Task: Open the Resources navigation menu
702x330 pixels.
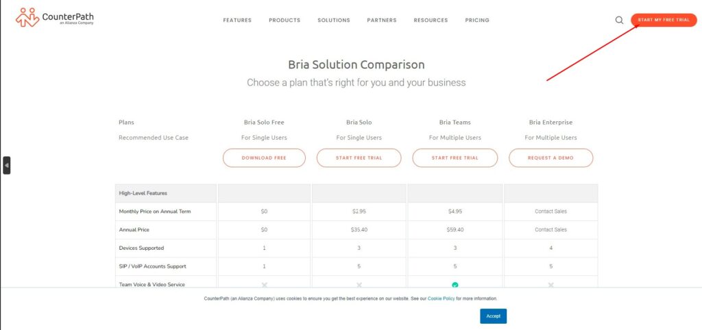Action: pyautogui.click(x=431, y=21)
